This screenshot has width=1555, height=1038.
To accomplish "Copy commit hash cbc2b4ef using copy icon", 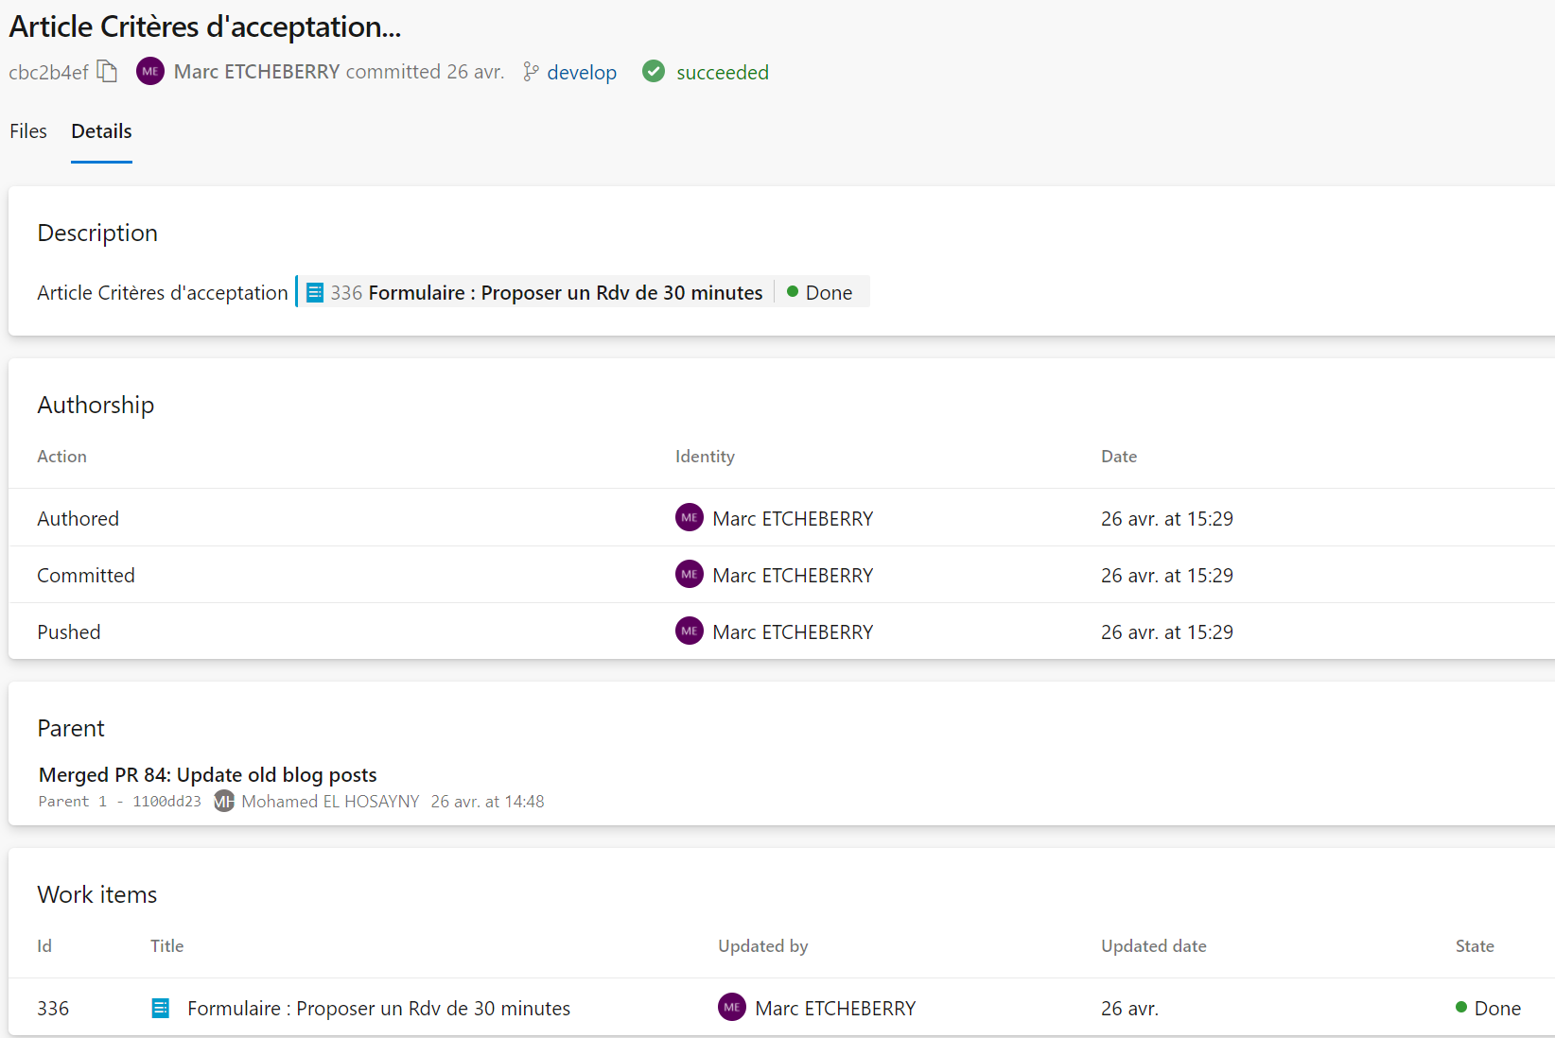I will [x=107, y=72].
